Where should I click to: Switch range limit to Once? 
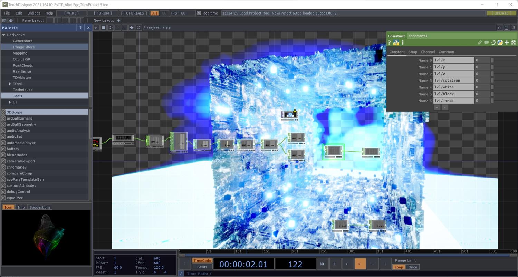(x=412, y=267)
